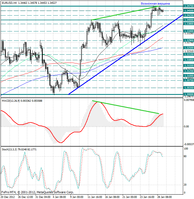Click the Stochastic 100 axis label
Viewport: 194px width, 199px height.
186,149
